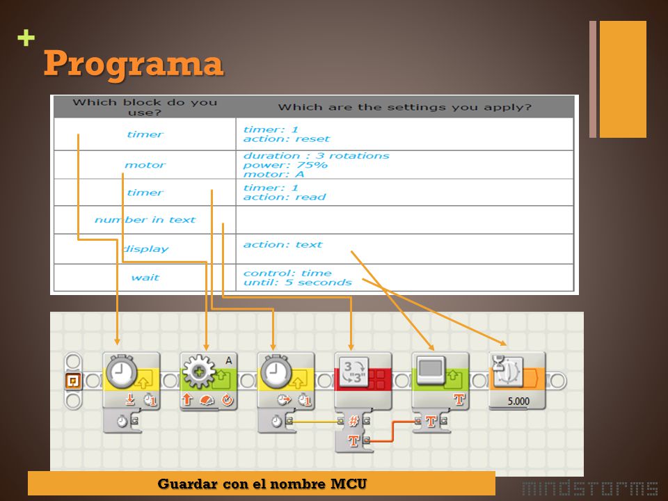Click 'duration : 3 rotations' setting
Screen dimensions: 668x501
tap(316, 155)
